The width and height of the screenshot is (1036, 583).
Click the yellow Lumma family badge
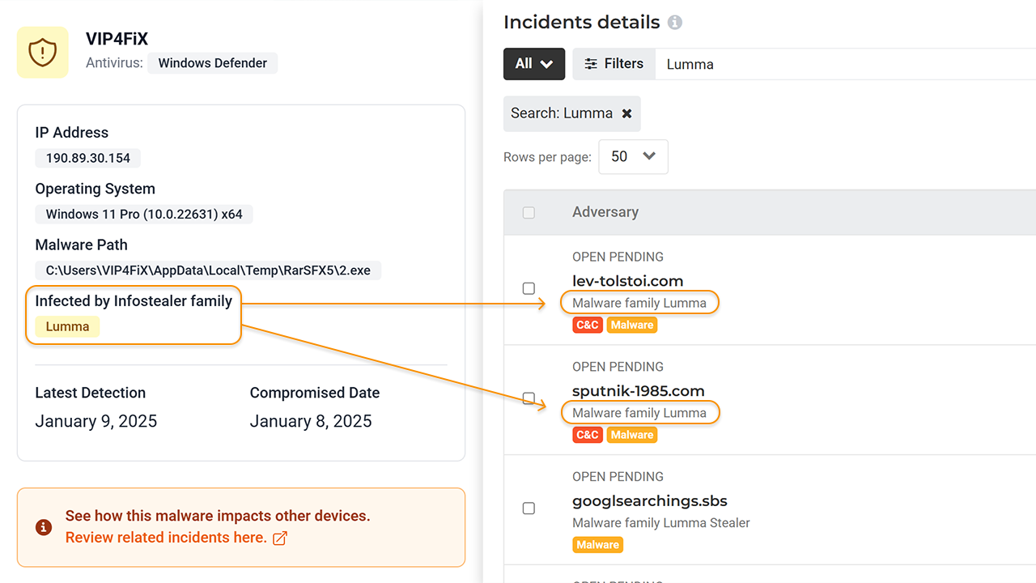coord(67,327)
